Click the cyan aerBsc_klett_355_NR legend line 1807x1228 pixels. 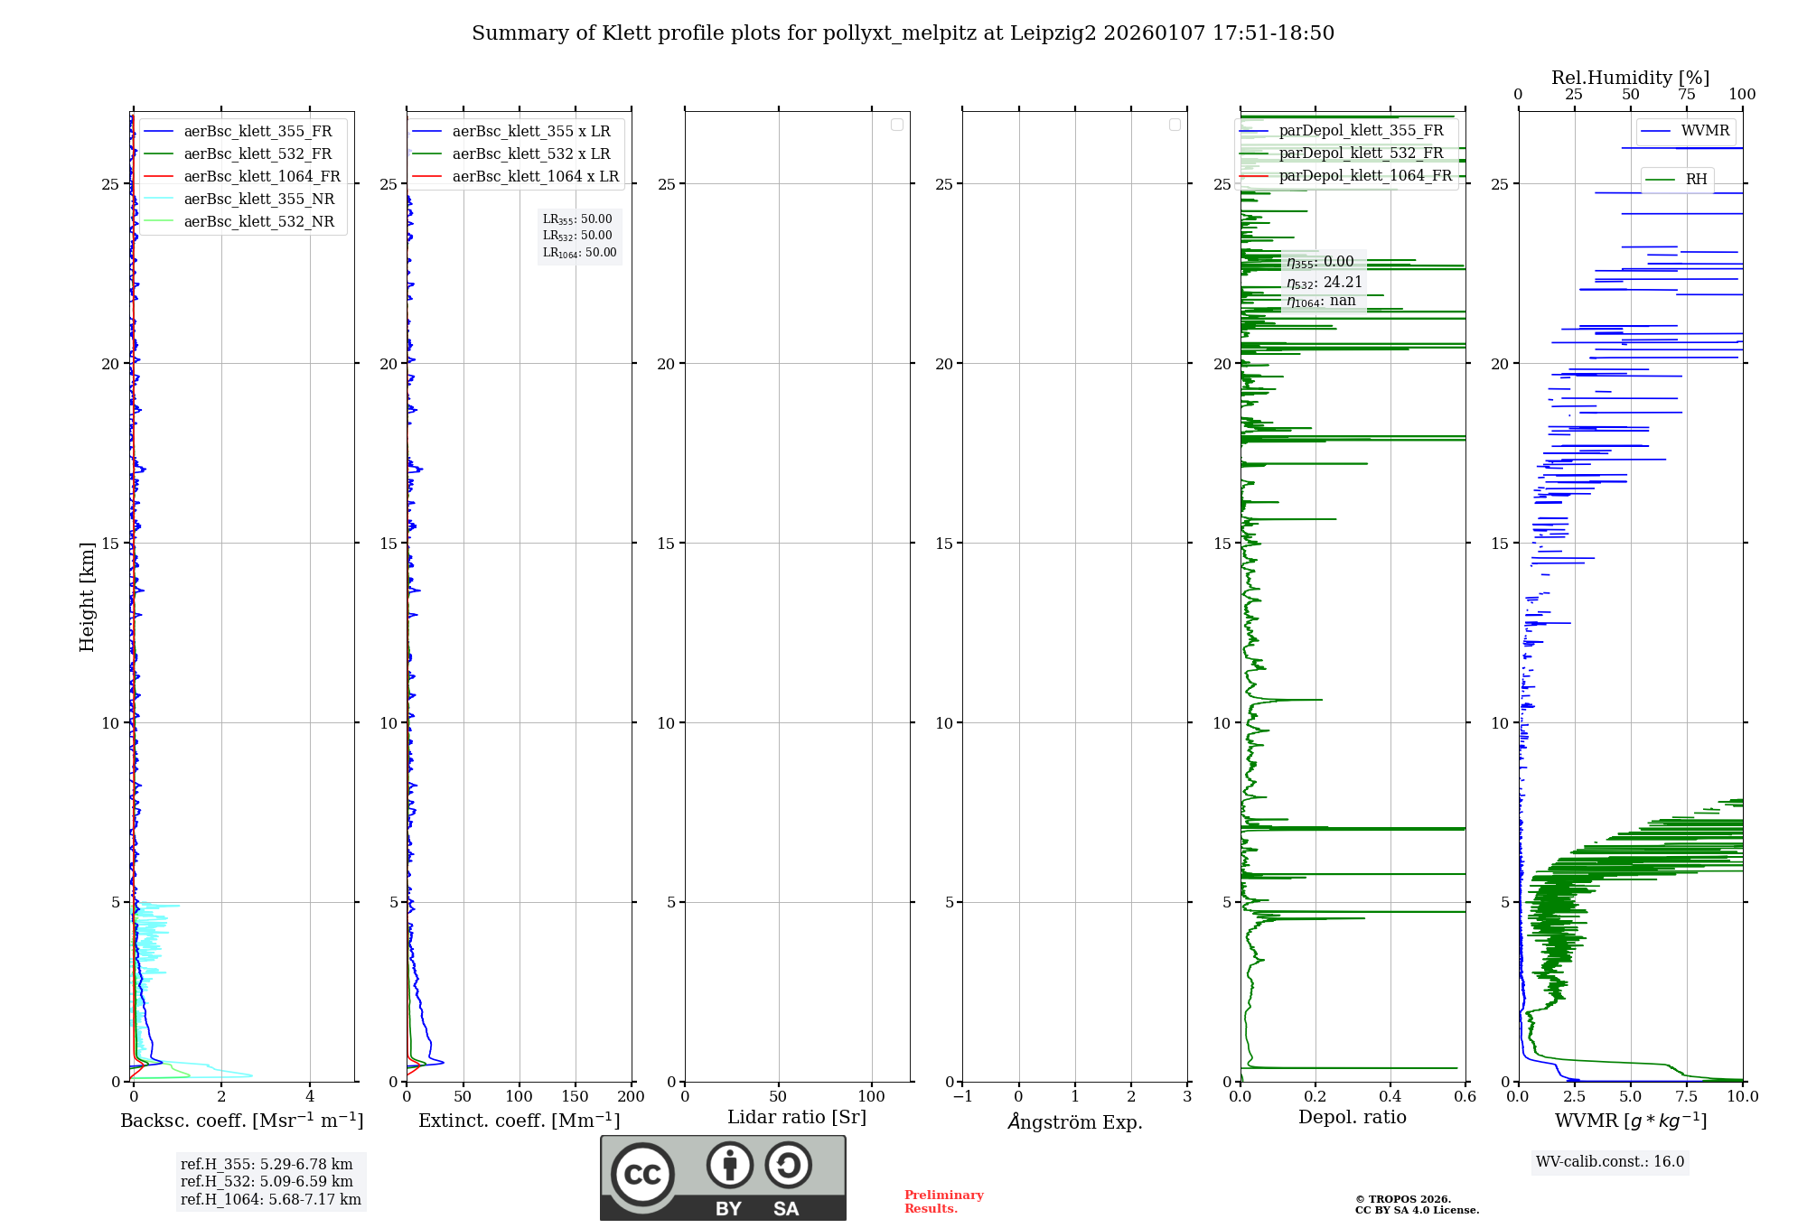[x=158, y=200]
